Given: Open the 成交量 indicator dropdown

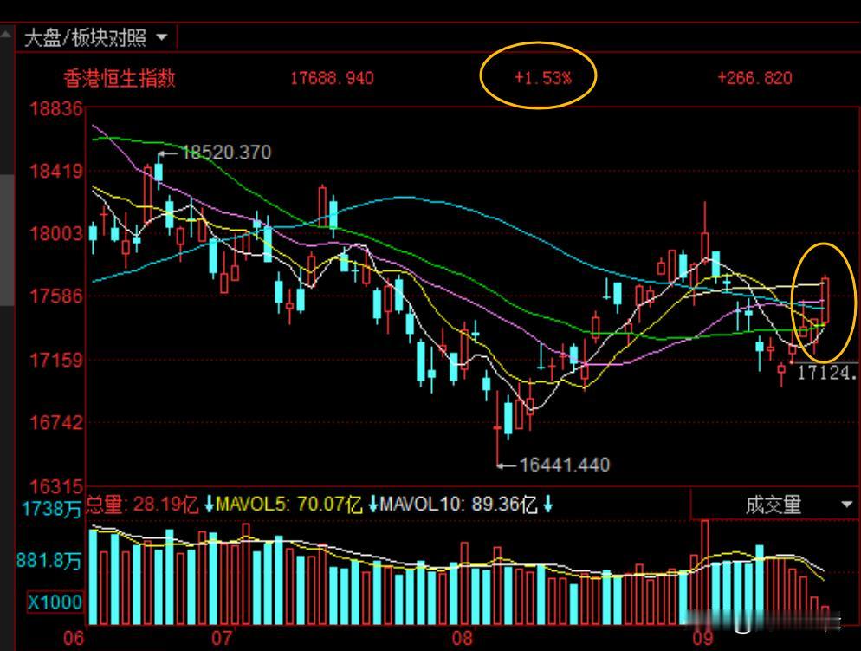Looking at the screenshot, I should click(x=775, y=505).
